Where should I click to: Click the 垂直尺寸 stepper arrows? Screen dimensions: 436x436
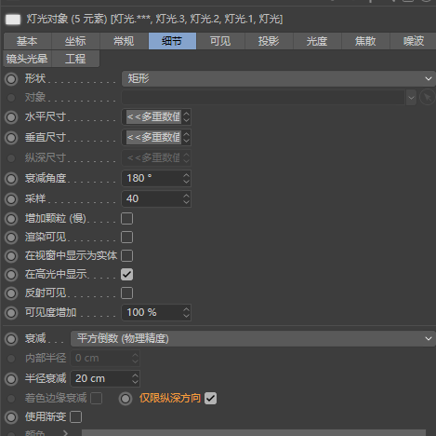(186, 138)
